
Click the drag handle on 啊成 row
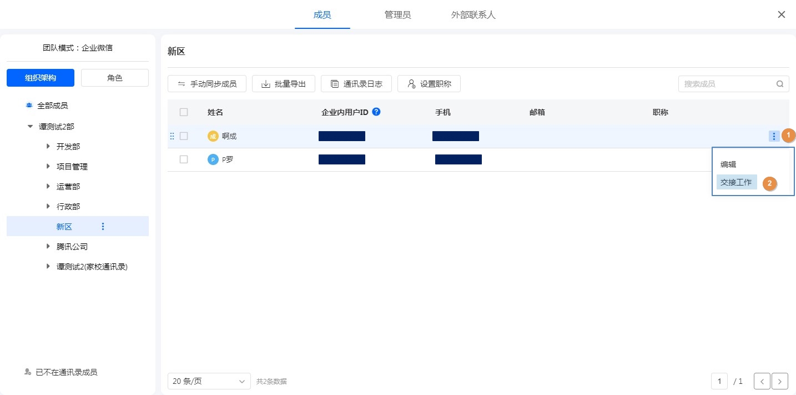tap(172, 136)
